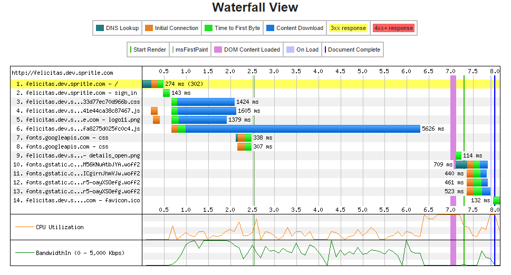This screenshot has height=275, width=511.
Task: Click the 1424 ms css request bar
Action: click(x=205, y=102)
